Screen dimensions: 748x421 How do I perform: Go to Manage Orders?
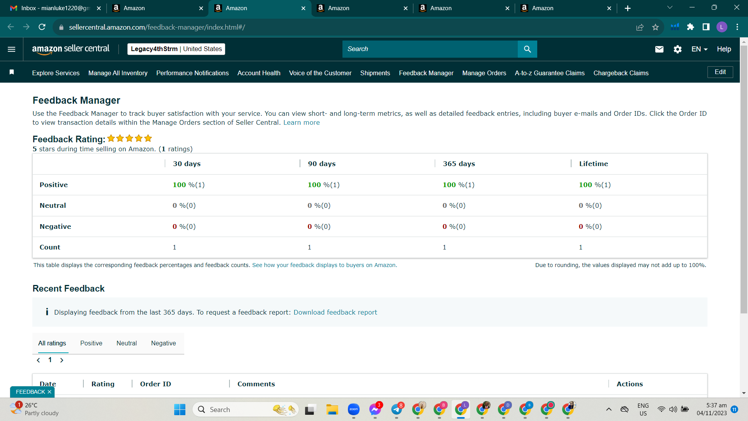(x=484, y=73)
